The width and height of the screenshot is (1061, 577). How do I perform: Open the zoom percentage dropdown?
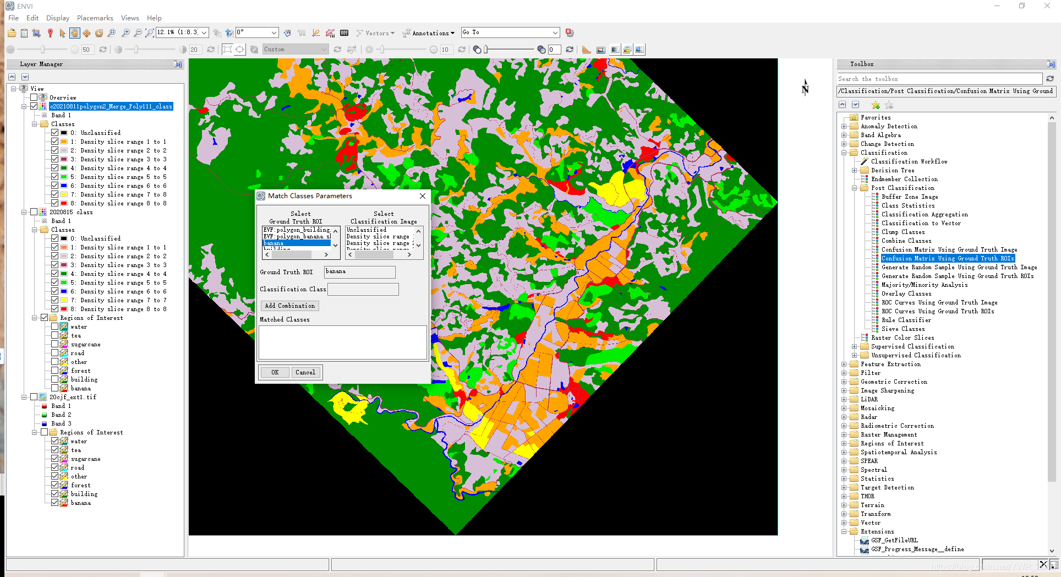point(204,32)
